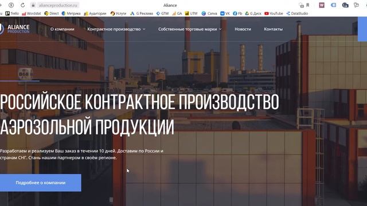367x206 pixels.
Task: Open the Protect security icon in address bar
Action: click(301, 5)
